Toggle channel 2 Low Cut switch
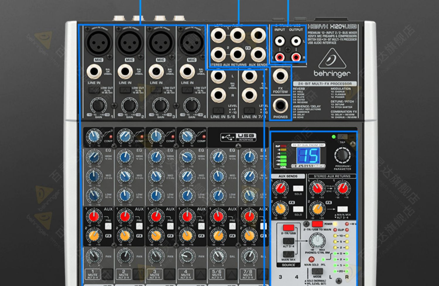 point(125,90)
